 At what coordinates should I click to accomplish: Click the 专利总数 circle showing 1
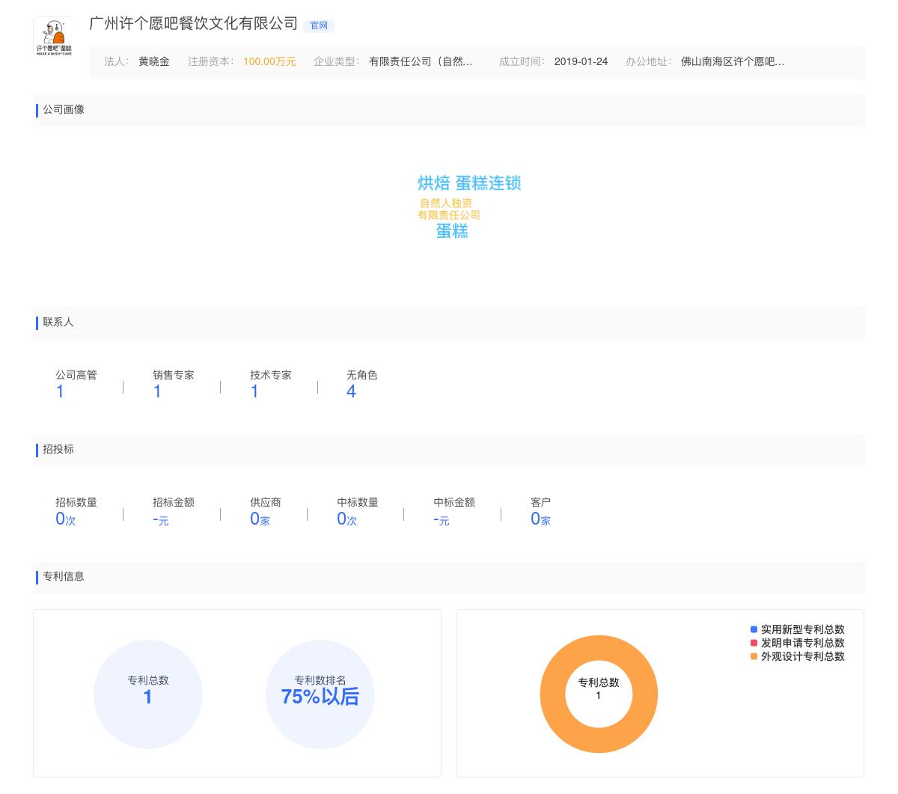[148, 694]
